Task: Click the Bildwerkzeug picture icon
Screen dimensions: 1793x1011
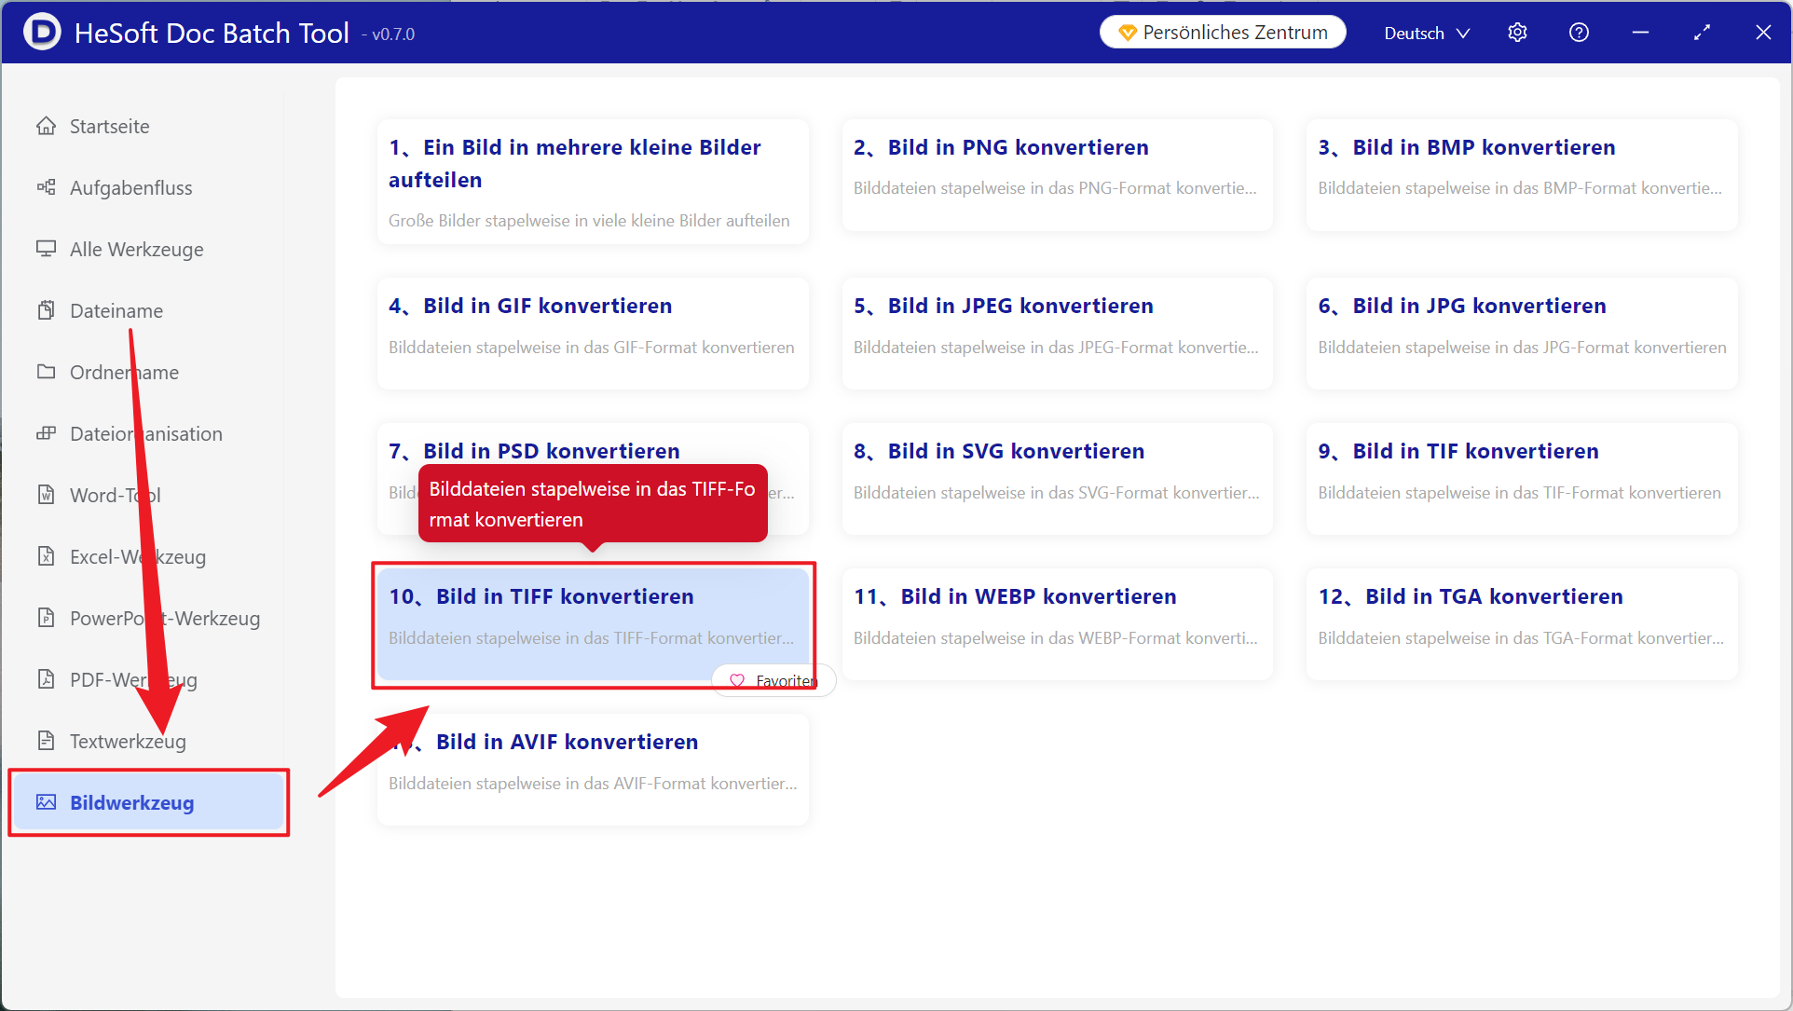Action: pos(46,802)
